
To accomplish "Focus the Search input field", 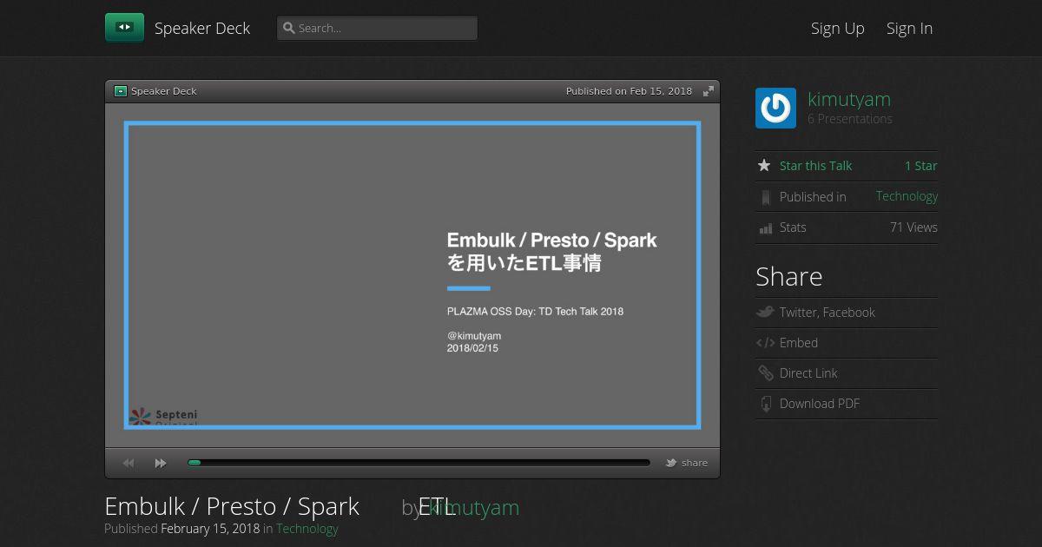I will tap(377, 28).
